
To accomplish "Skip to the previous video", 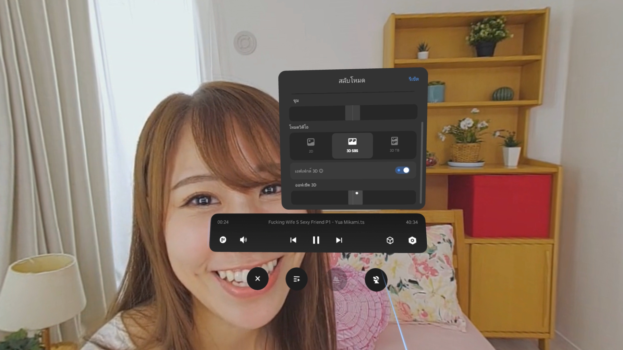I will [x=293, y=240].
